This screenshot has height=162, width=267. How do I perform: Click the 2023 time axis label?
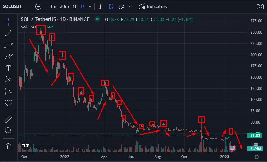click(224, 157)
